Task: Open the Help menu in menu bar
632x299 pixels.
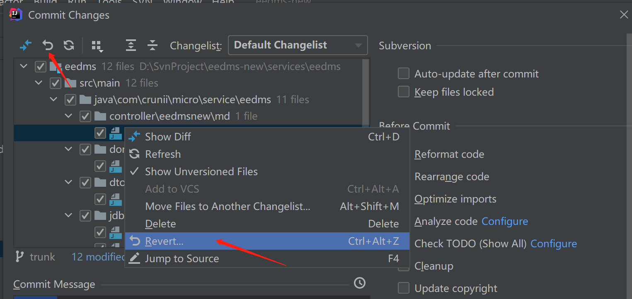Action: coord(223,2)
